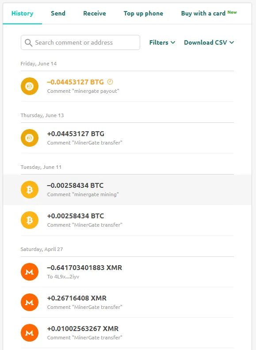Click the Monero icon for +0.26716408 XMR

(x=30, y=302)
